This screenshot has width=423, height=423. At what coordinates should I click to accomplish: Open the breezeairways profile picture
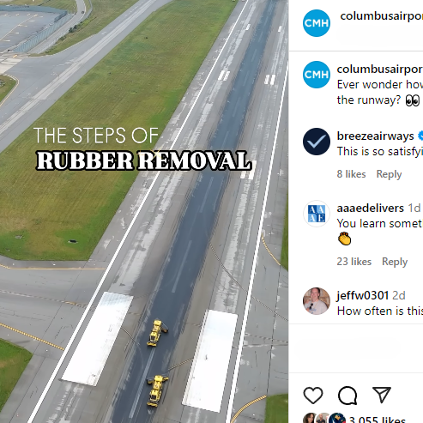[x=317, y=142]
